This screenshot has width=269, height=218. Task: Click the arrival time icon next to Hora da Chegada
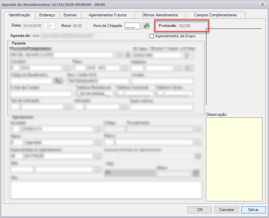coord(146,26)
